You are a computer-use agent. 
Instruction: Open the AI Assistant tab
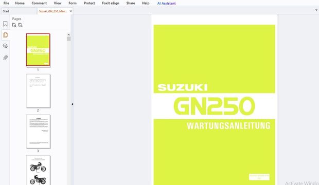[166, 3]
